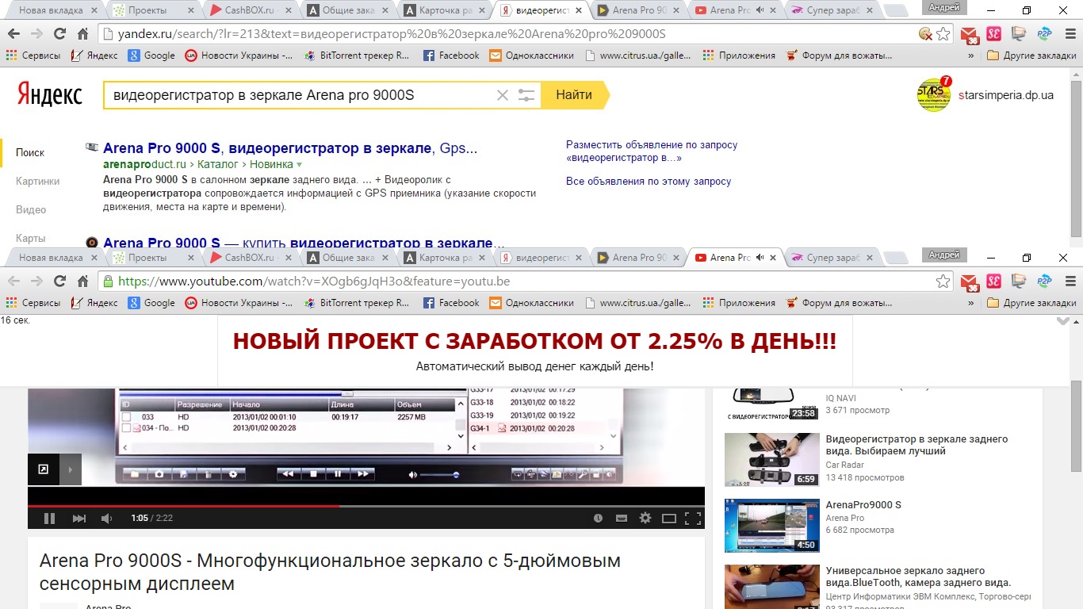
Task: Go forward in the Yandex browser window
Action: (36, 34)
